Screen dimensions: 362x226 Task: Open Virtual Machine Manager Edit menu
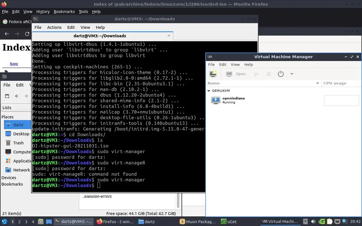[x=223, y=64]
